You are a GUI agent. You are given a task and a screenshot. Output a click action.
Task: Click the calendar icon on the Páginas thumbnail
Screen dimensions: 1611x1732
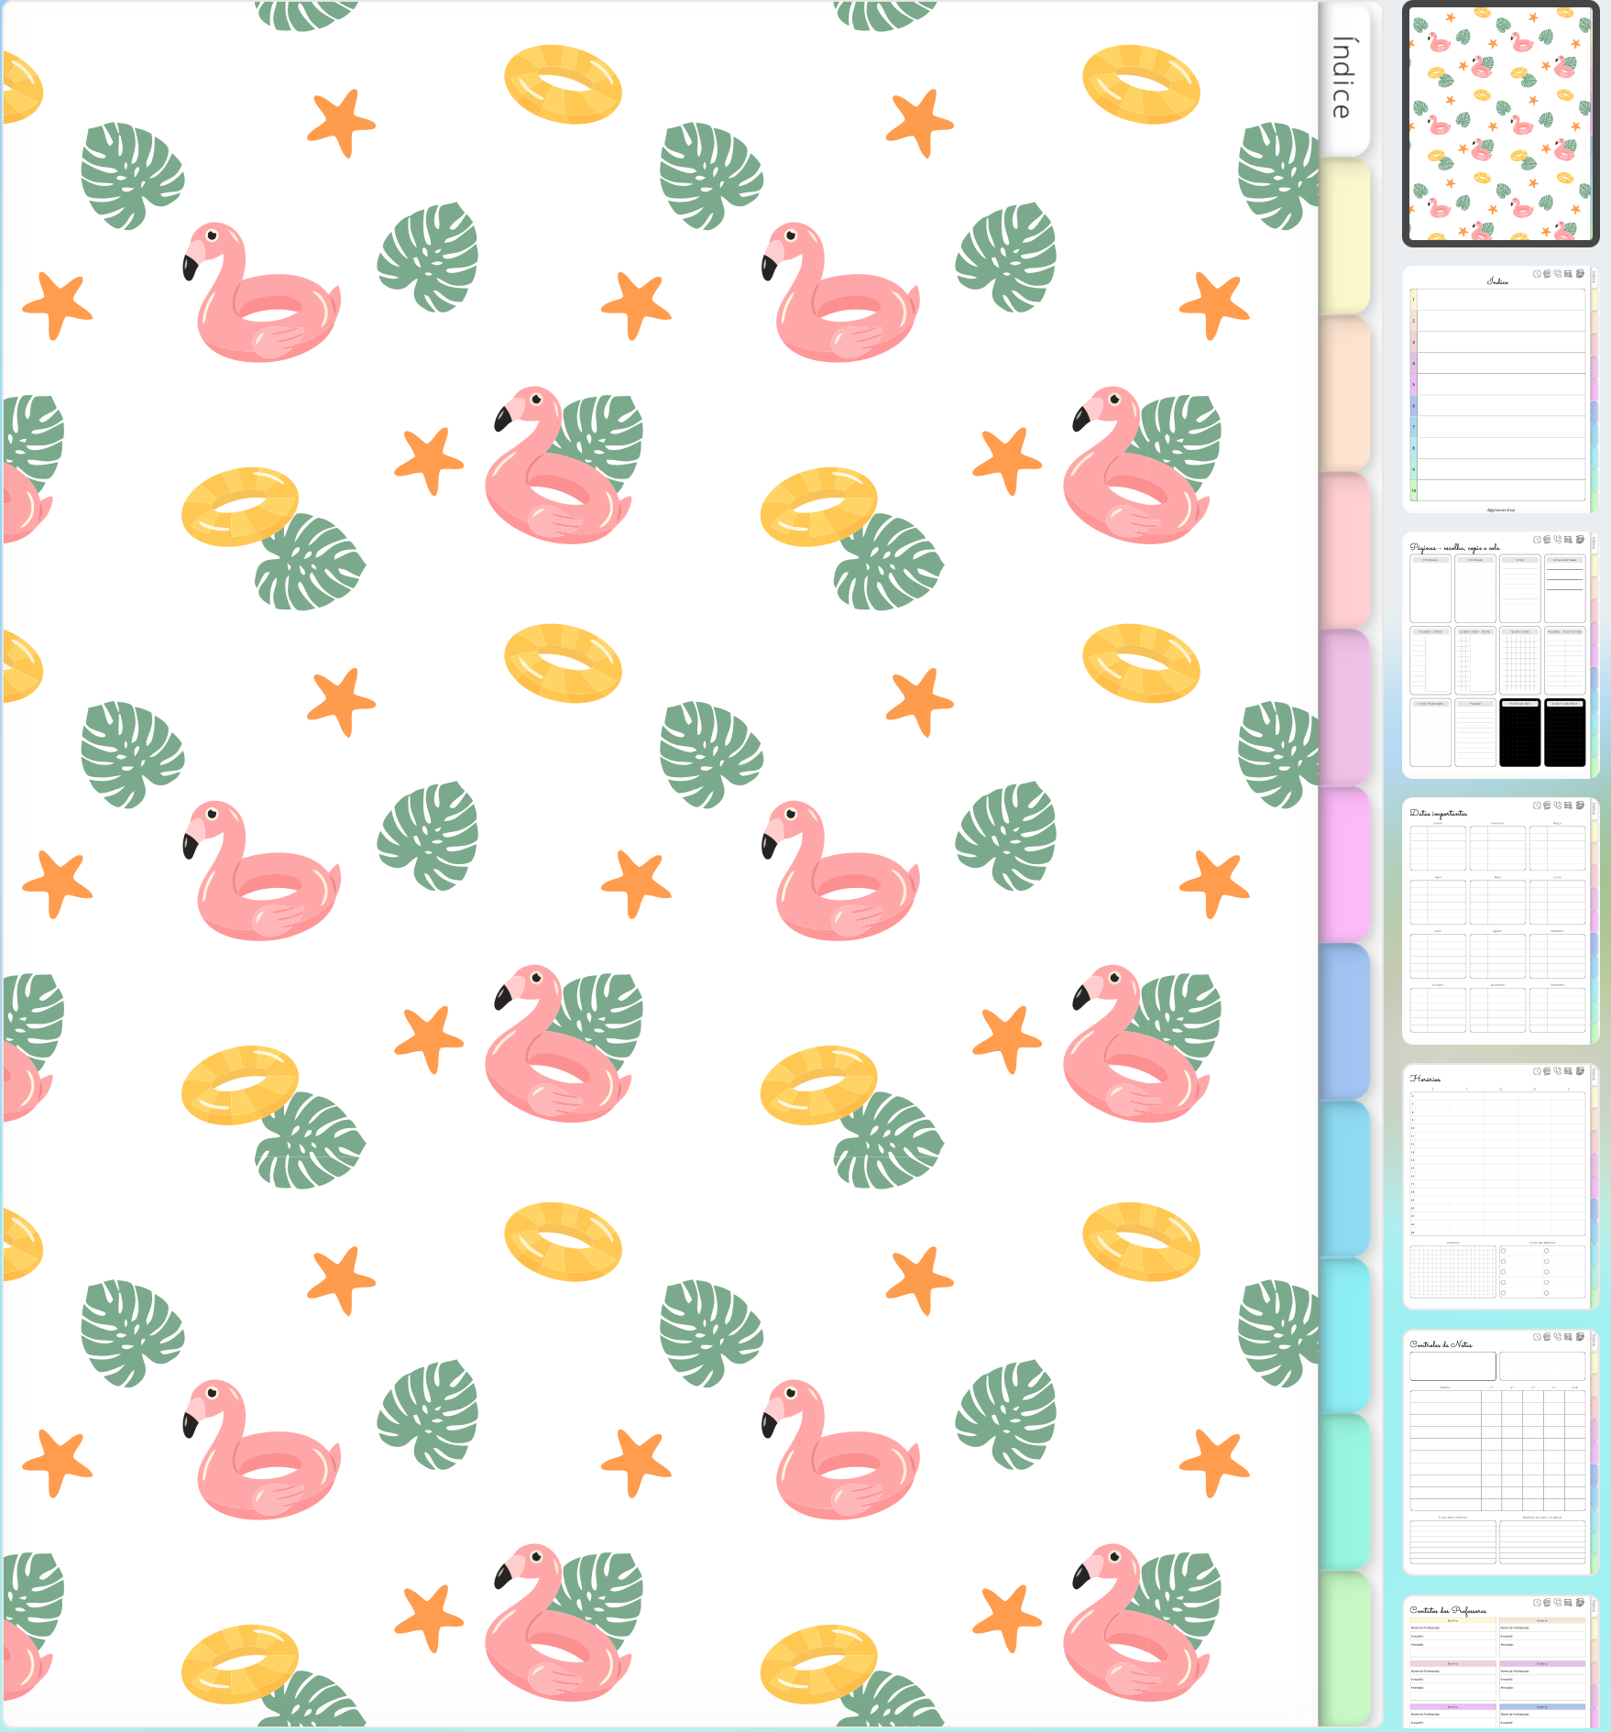[1568, 540]
